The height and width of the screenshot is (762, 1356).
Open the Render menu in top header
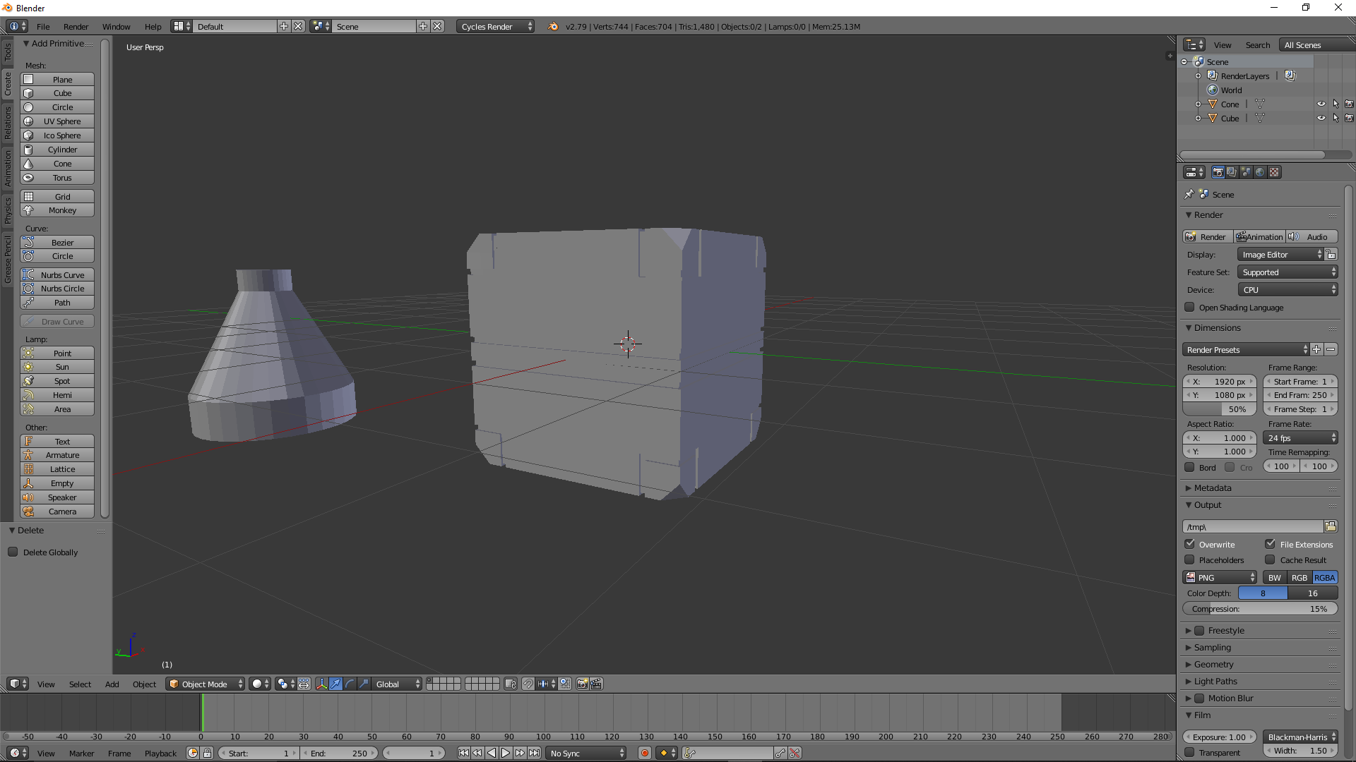tap(76, 26)
